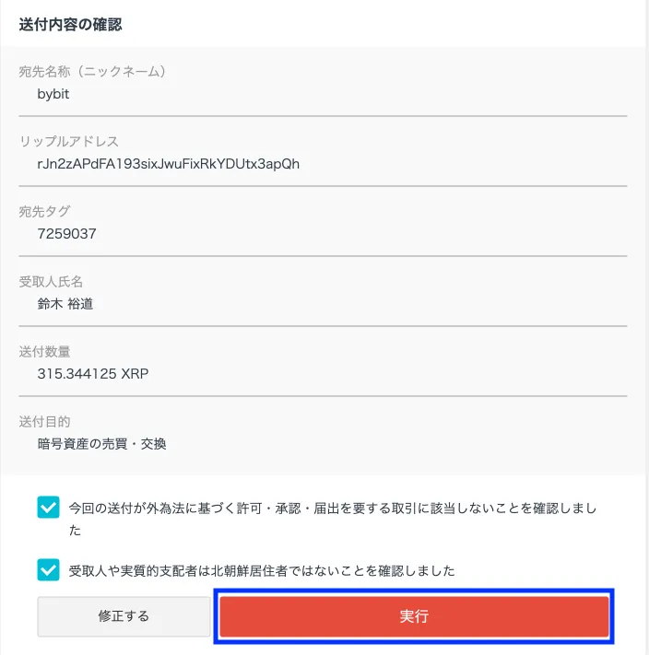Screen dimensions: 649x655
Task: Uncheck the 北朝鮮居住者 confirmation checkbox
Action: 48,569
